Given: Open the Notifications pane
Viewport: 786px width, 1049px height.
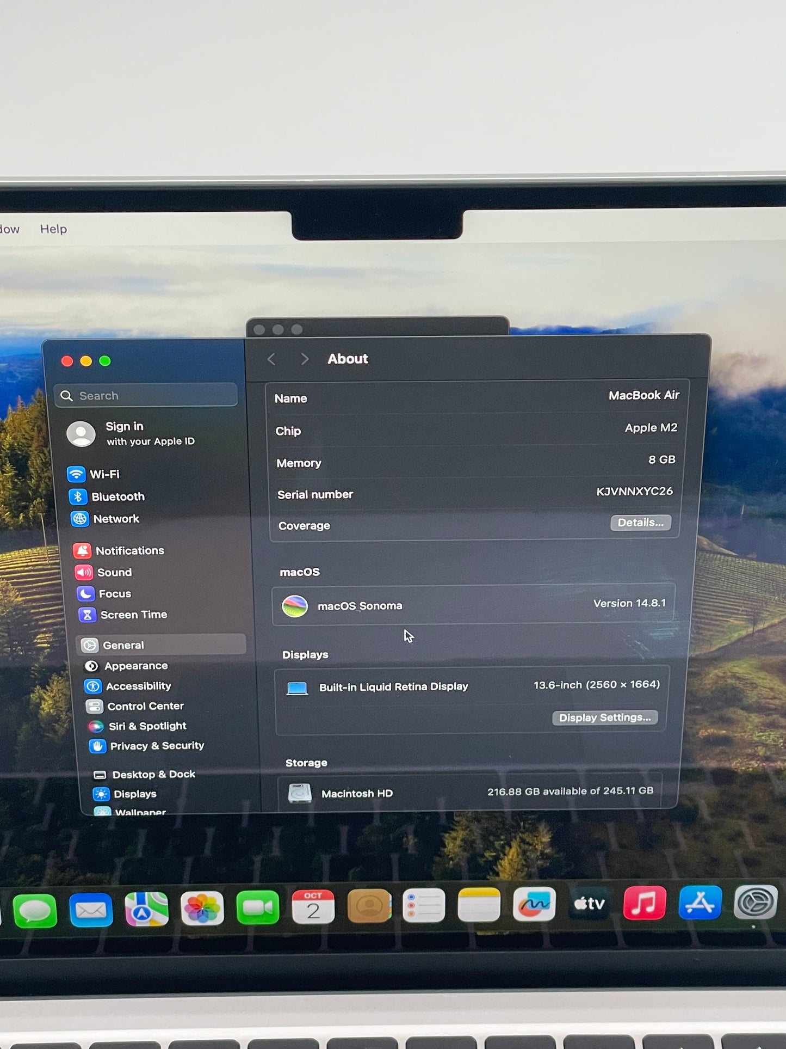Looking at the screenshot, I should 119,550.
